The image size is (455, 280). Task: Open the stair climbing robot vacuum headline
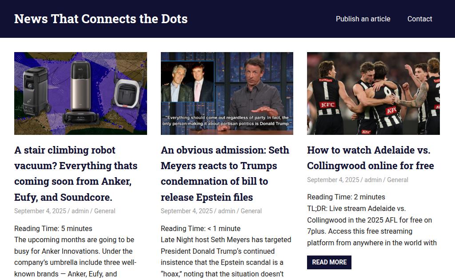tap(76, 174)
